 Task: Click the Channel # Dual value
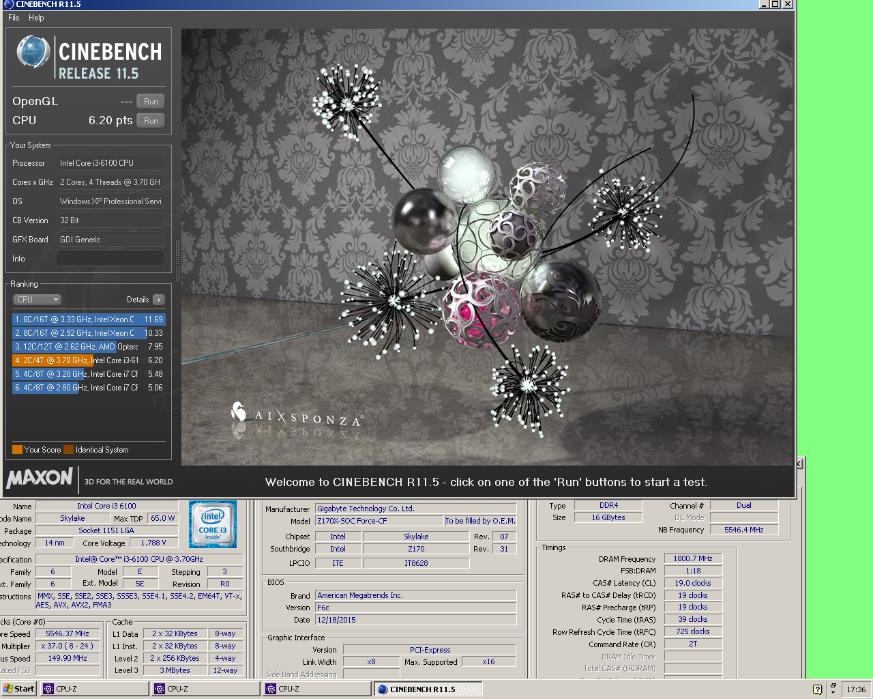[744, 506]
